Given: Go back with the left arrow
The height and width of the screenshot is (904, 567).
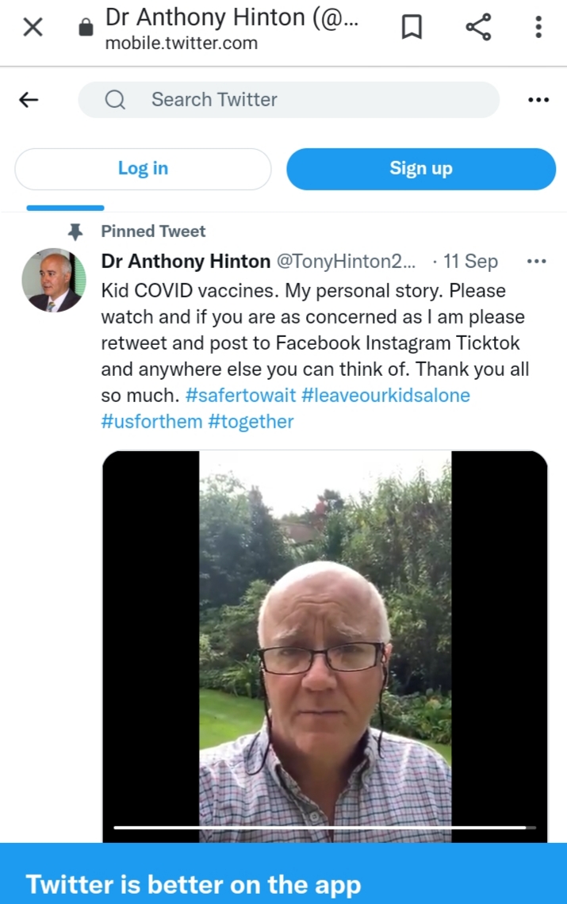Looking at the screenshot, I should point(29,100).
